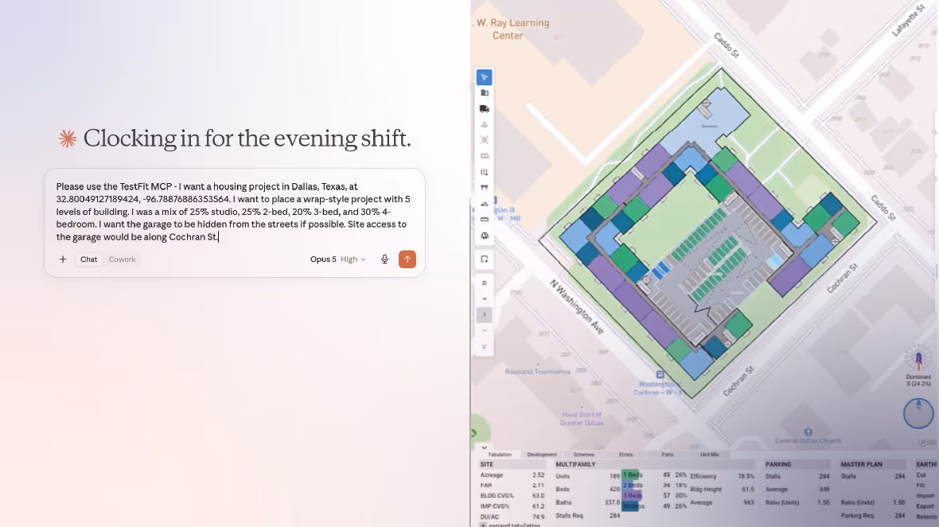This screenshot has width=939, height=527.
Task: Switch to Chat mode
Action: click(x=88, y=260)
